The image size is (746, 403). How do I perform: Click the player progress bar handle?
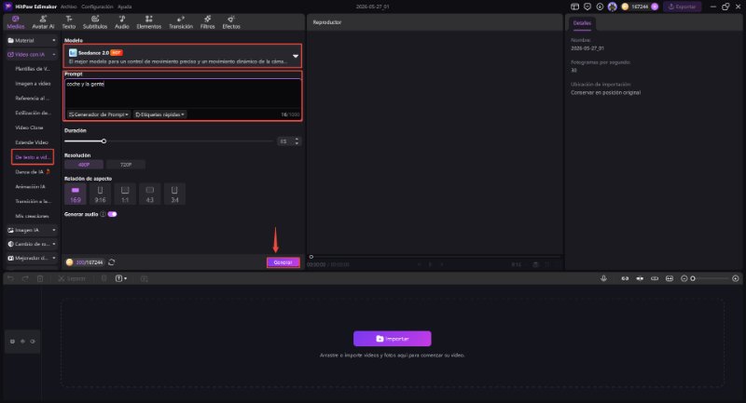click(x=311, y=257)
